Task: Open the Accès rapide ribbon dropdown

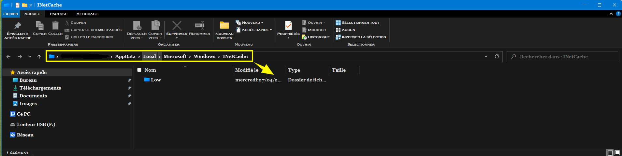Action: [x=254, y=30]
